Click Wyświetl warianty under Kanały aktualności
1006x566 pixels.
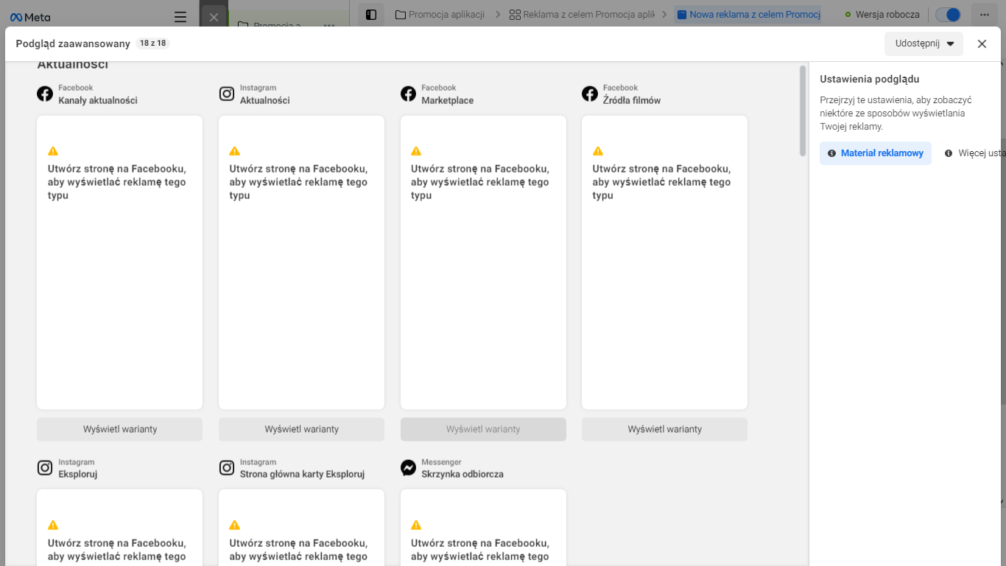119,429
